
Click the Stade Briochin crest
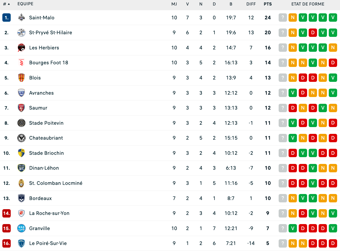coord(21,153)
